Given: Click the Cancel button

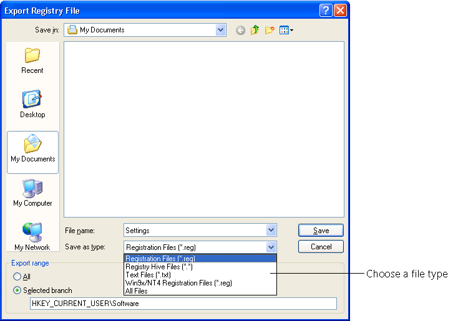Looking at the screenshot, I should point(321,247).
